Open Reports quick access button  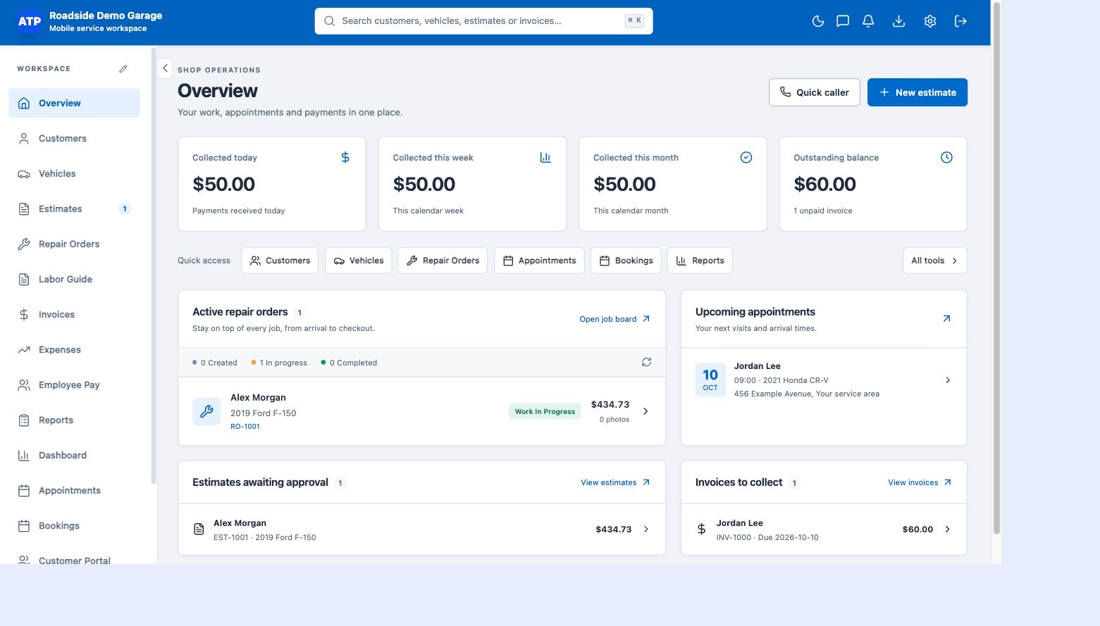(x=700, y=261)
